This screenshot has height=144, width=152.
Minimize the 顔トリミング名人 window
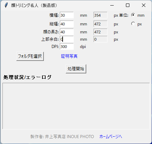(x=112, y=5)
